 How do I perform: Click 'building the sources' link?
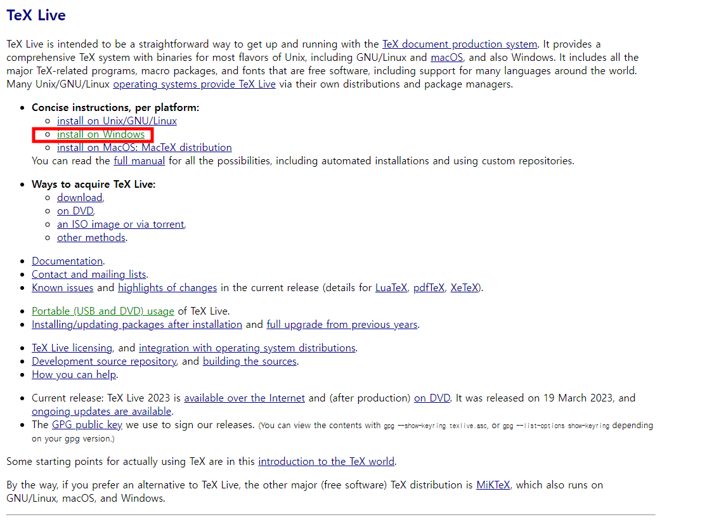click(250, 362)
